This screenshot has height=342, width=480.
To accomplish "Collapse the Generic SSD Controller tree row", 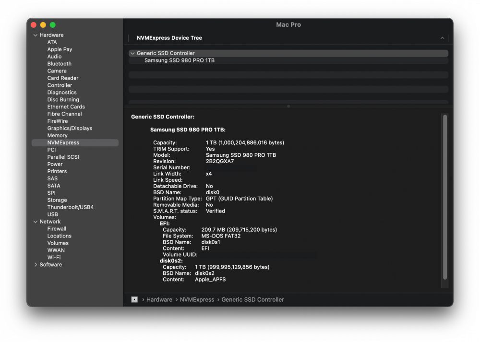I will click(x=132, y=53).
